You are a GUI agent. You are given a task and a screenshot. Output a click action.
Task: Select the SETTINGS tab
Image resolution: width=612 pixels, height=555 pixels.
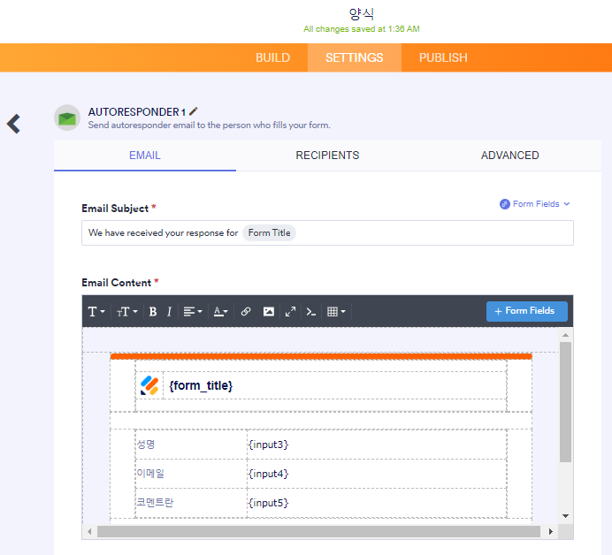click(355, 57)
